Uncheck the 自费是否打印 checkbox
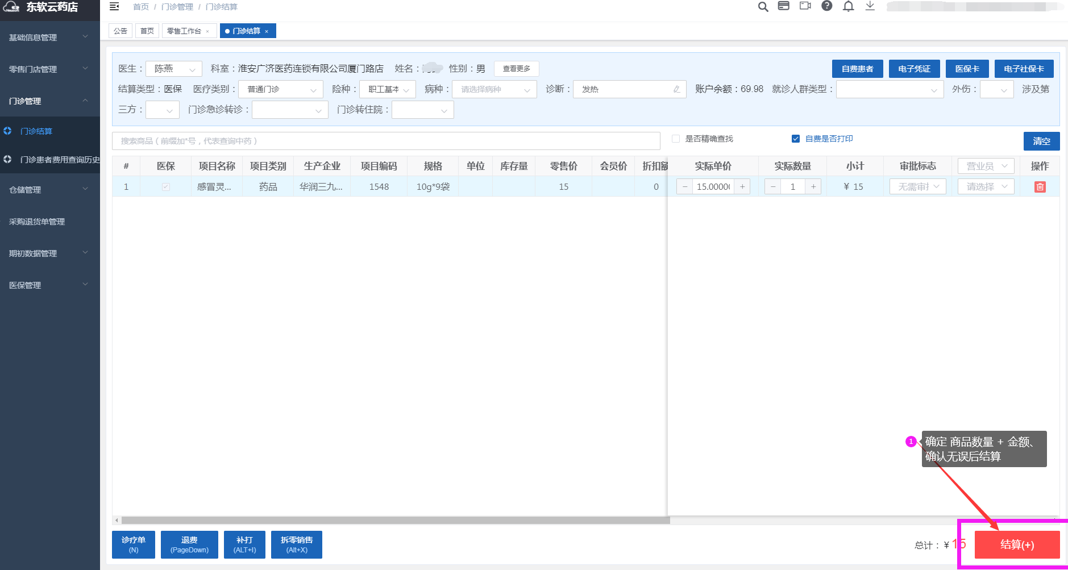1068x570 pixels. click(x=796, y=139)
